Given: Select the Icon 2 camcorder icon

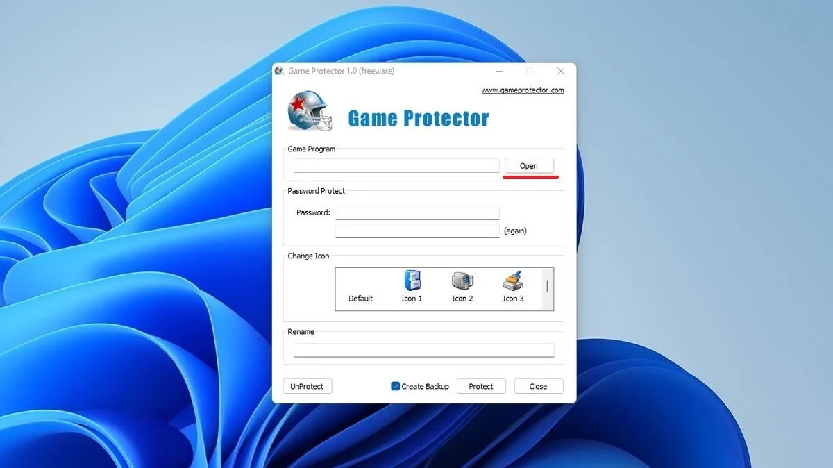Looking at the screenshot, I should [x=462, y=281].
